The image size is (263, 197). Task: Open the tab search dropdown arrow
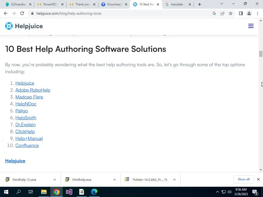222,4
